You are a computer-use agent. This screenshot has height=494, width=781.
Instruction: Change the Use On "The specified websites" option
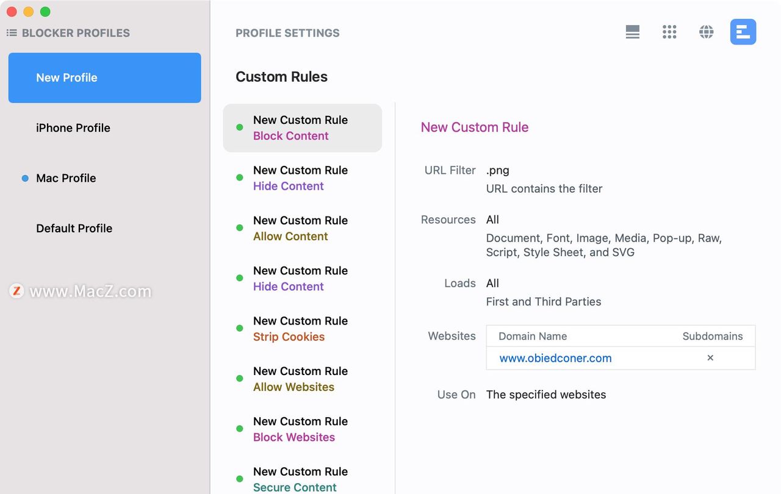pyautogui.click(x=546, y=395)
